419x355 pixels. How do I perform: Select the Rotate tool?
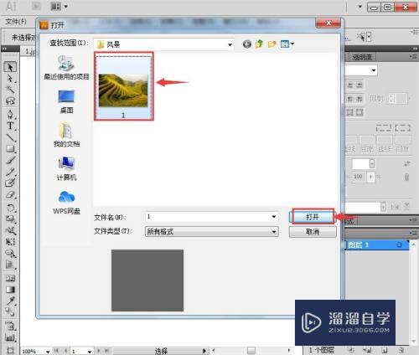click(10, 208)
